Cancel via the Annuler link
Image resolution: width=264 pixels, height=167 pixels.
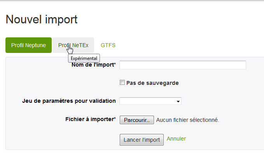click(176, 139)
